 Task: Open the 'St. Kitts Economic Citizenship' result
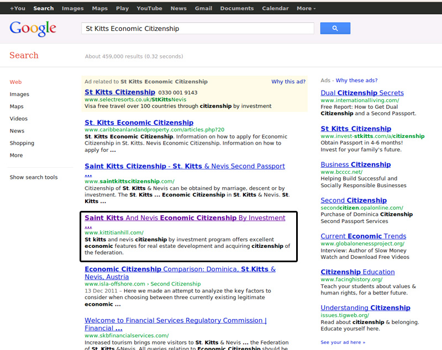pos(139,123)
